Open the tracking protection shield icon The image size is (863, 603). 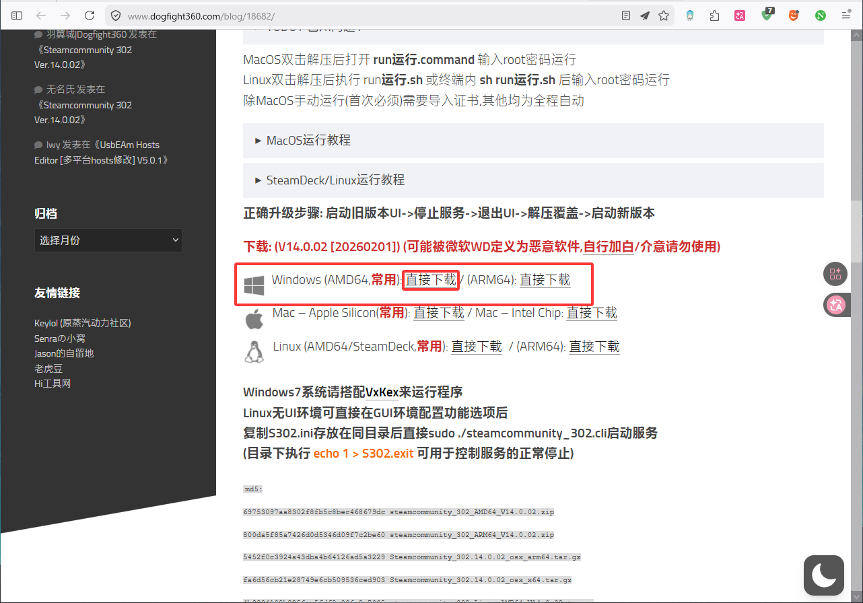(x=116, y=15)
